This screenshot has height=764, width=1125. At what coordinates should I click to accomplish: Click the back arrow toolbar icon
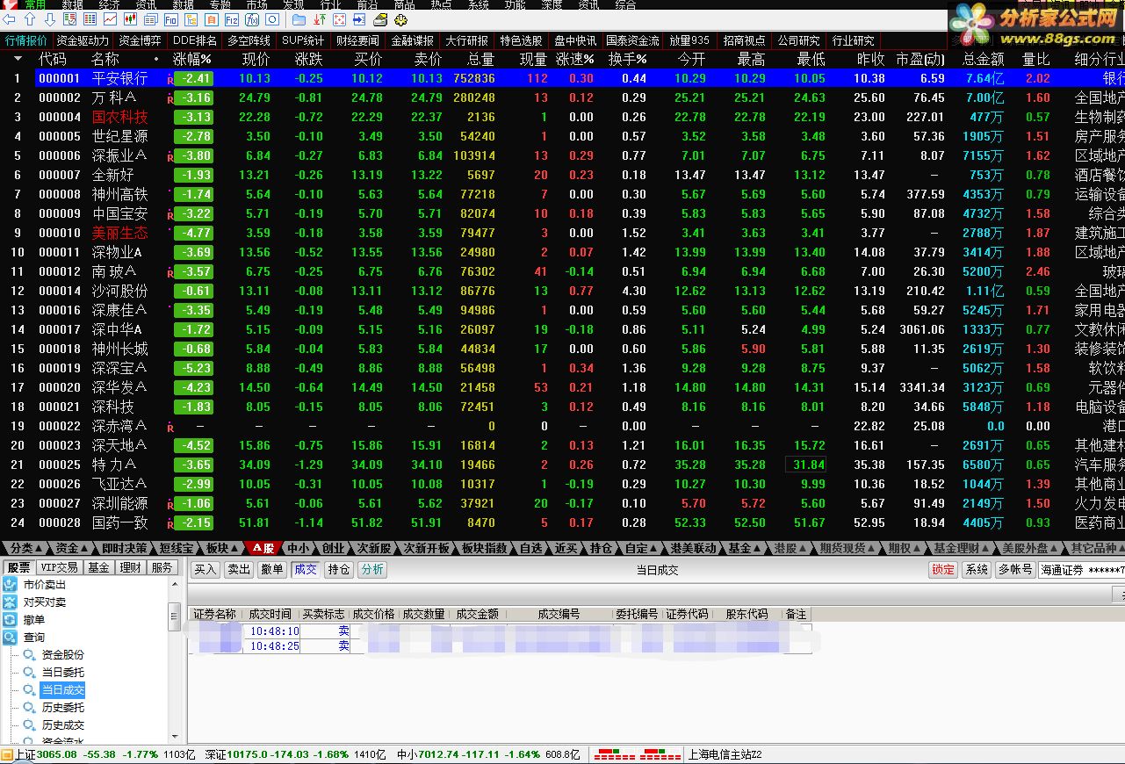[x=10, y=19]
